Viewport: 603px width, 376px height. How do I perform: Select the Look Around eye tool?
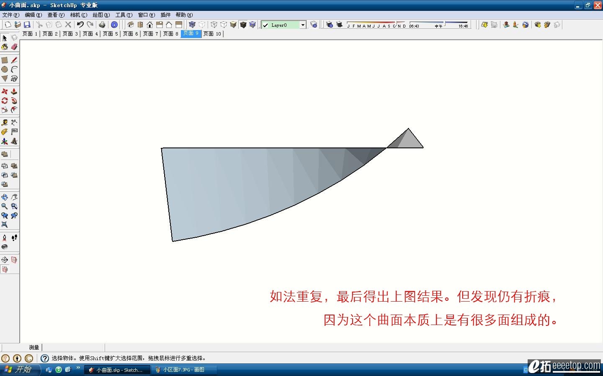pyautogui.click(x=5, y=246)
